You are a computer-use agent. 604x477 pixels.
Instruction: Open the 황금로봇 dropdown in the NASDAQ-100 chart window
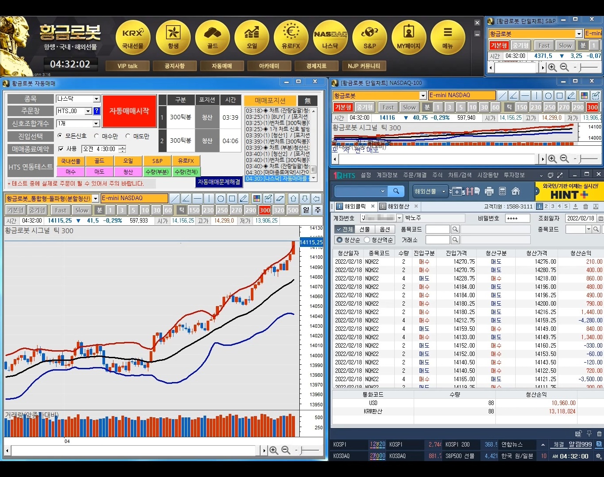click(x=423, y=95)
